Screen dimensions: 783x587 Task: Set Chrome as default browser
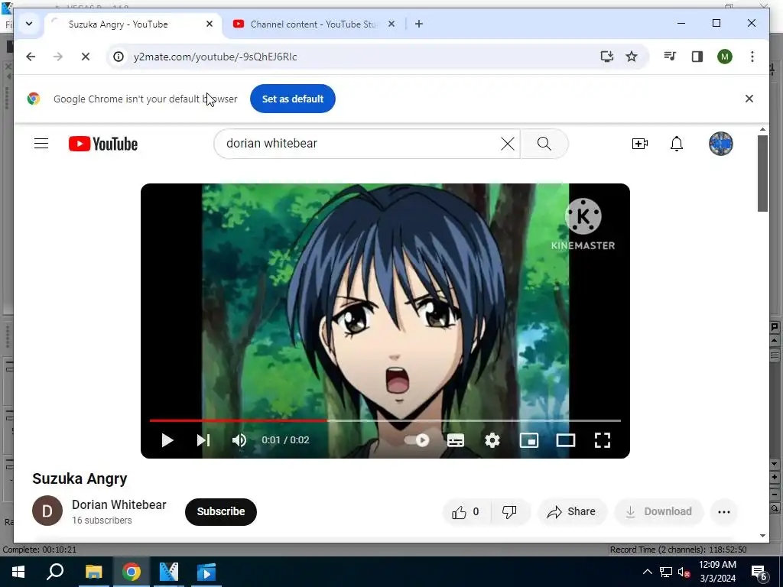(293, 99)
